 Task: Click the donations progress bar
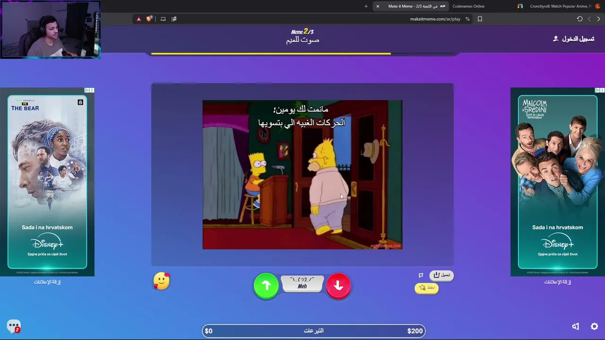click(x=314, y=331)
